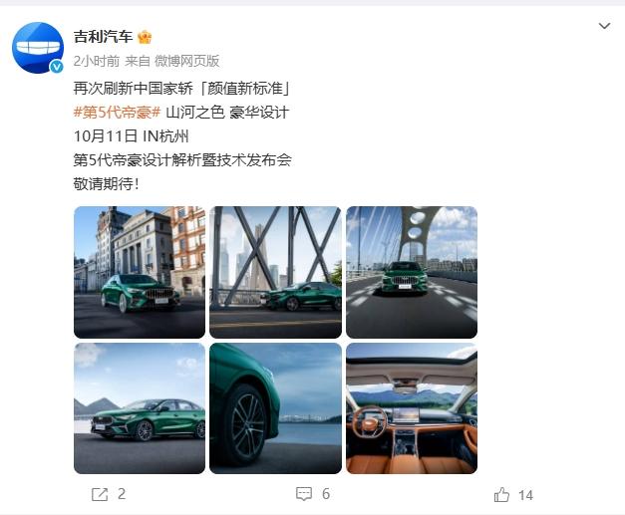Click the blue verified badge on the avatar
625x515 pixels.
point(57,66)
